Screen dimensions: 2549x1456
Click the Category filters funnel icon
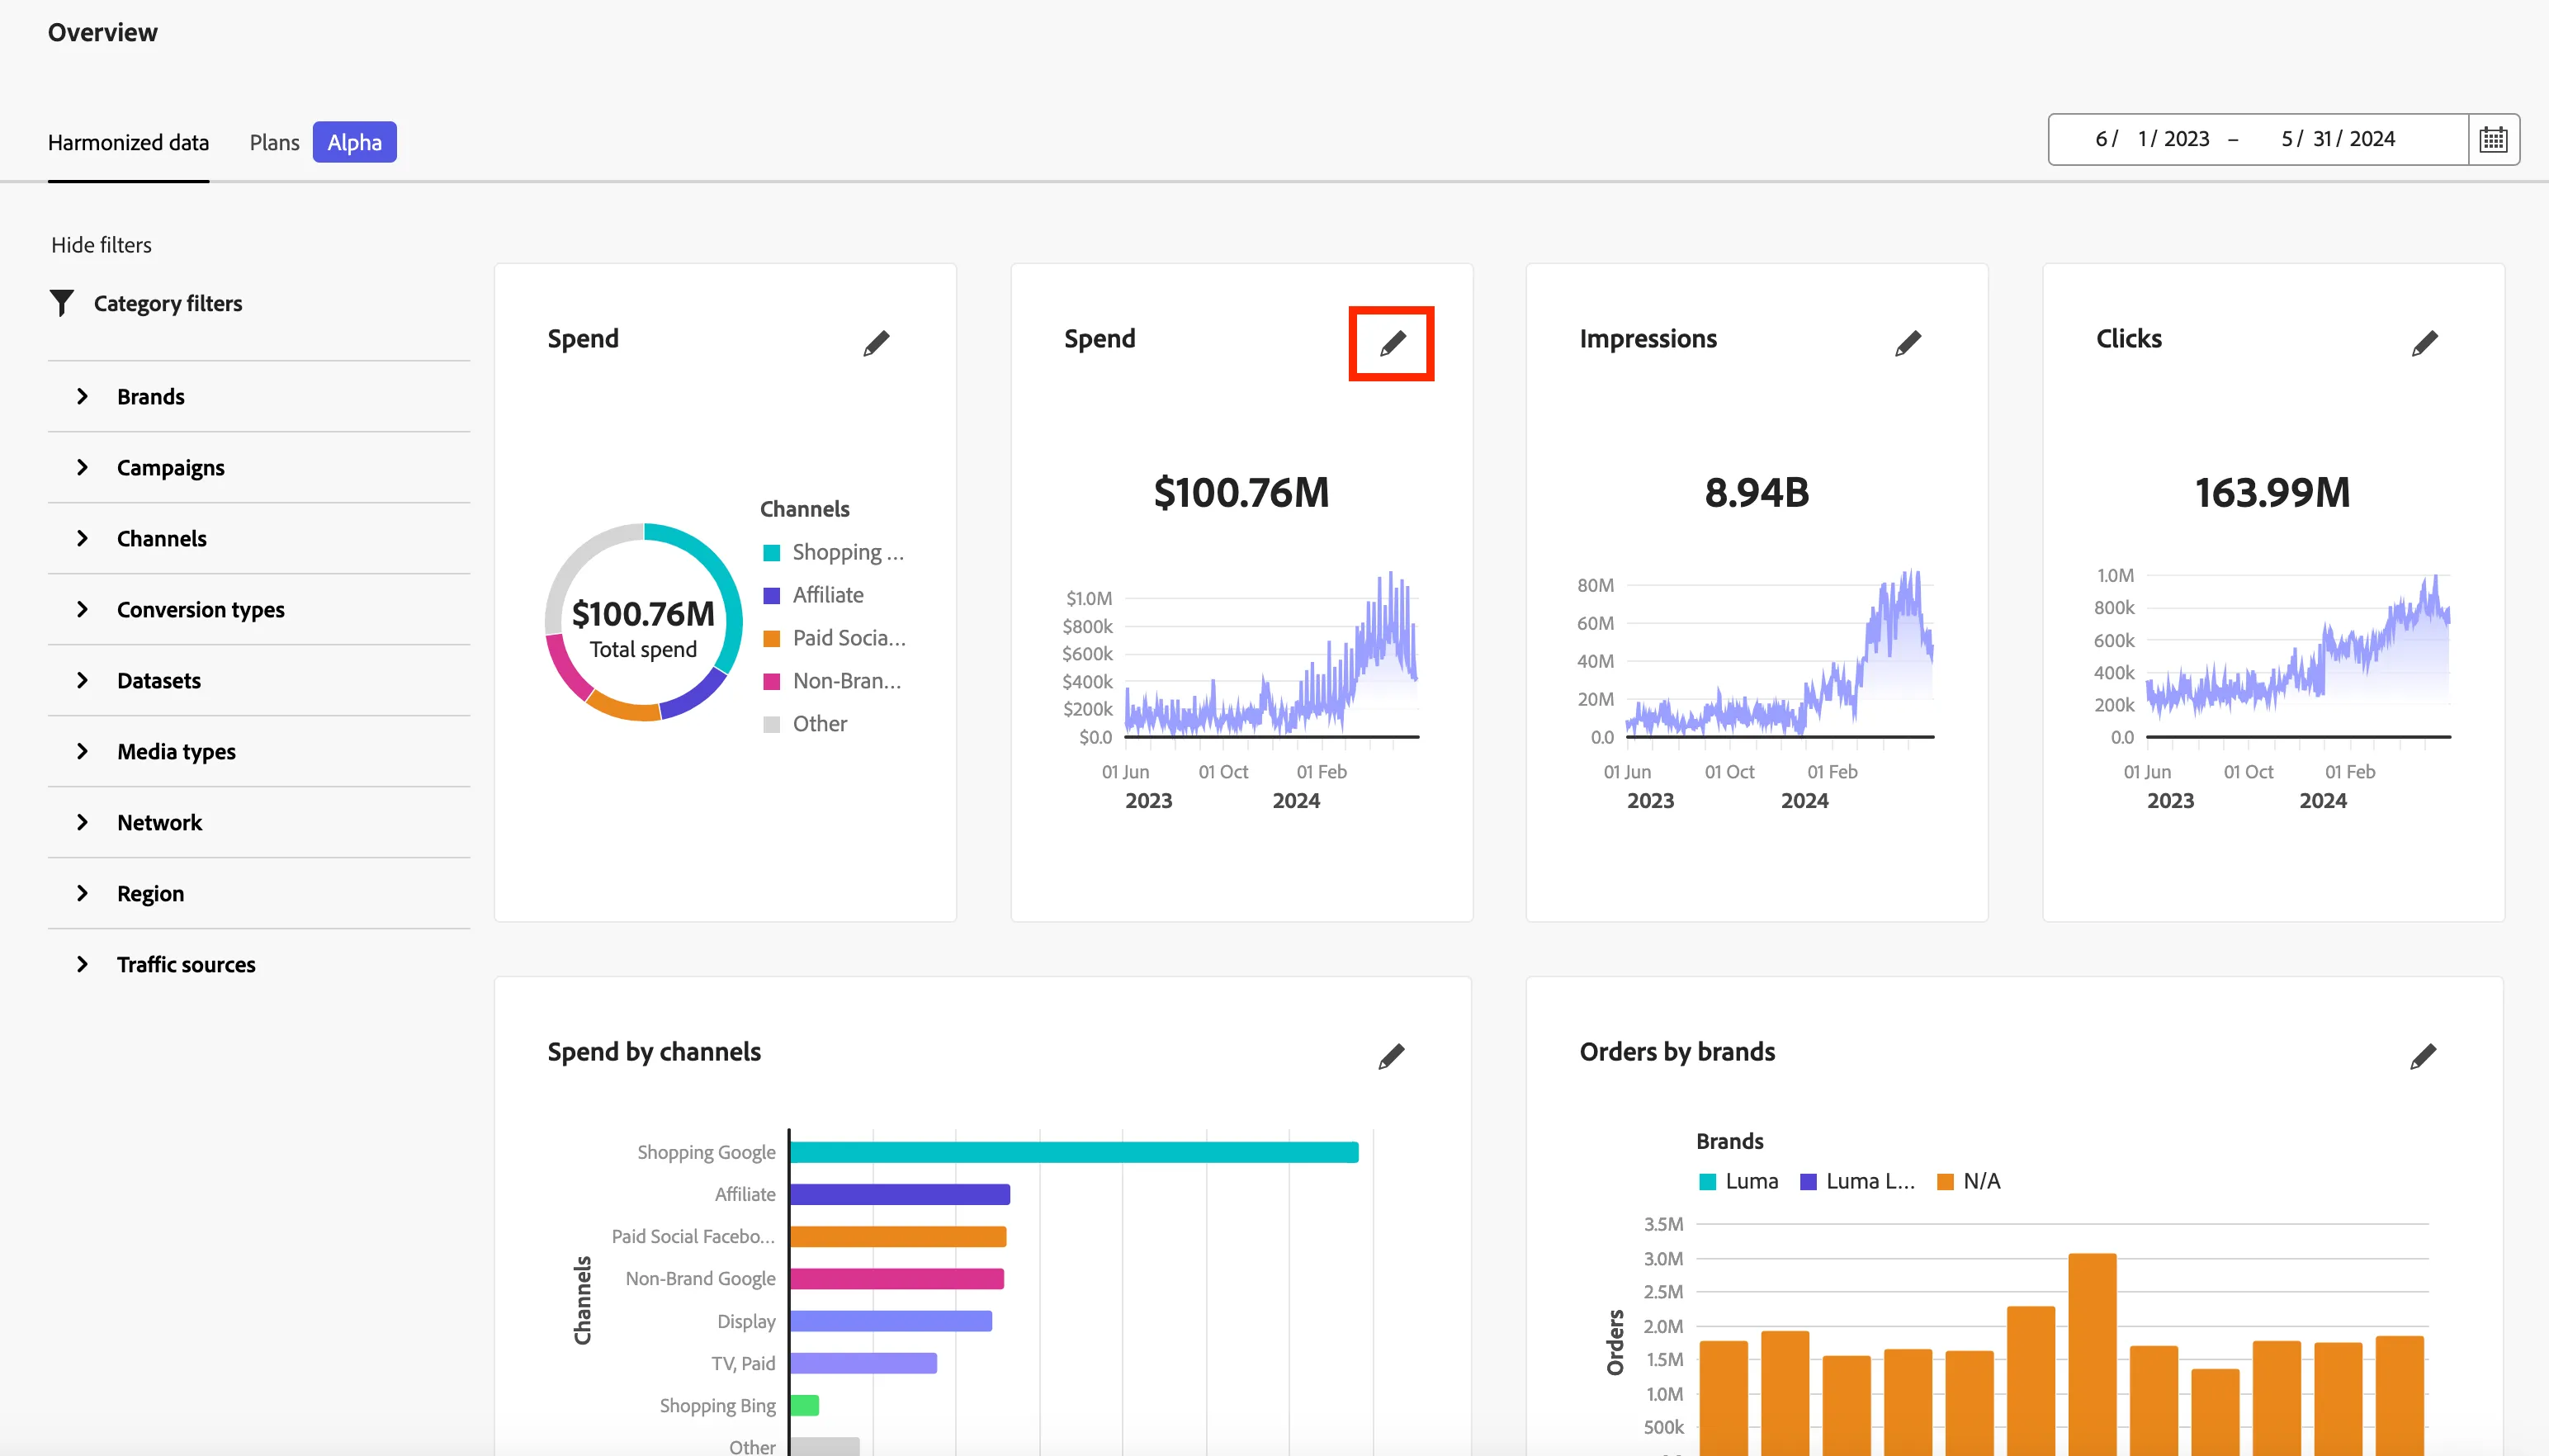(62, 303)
